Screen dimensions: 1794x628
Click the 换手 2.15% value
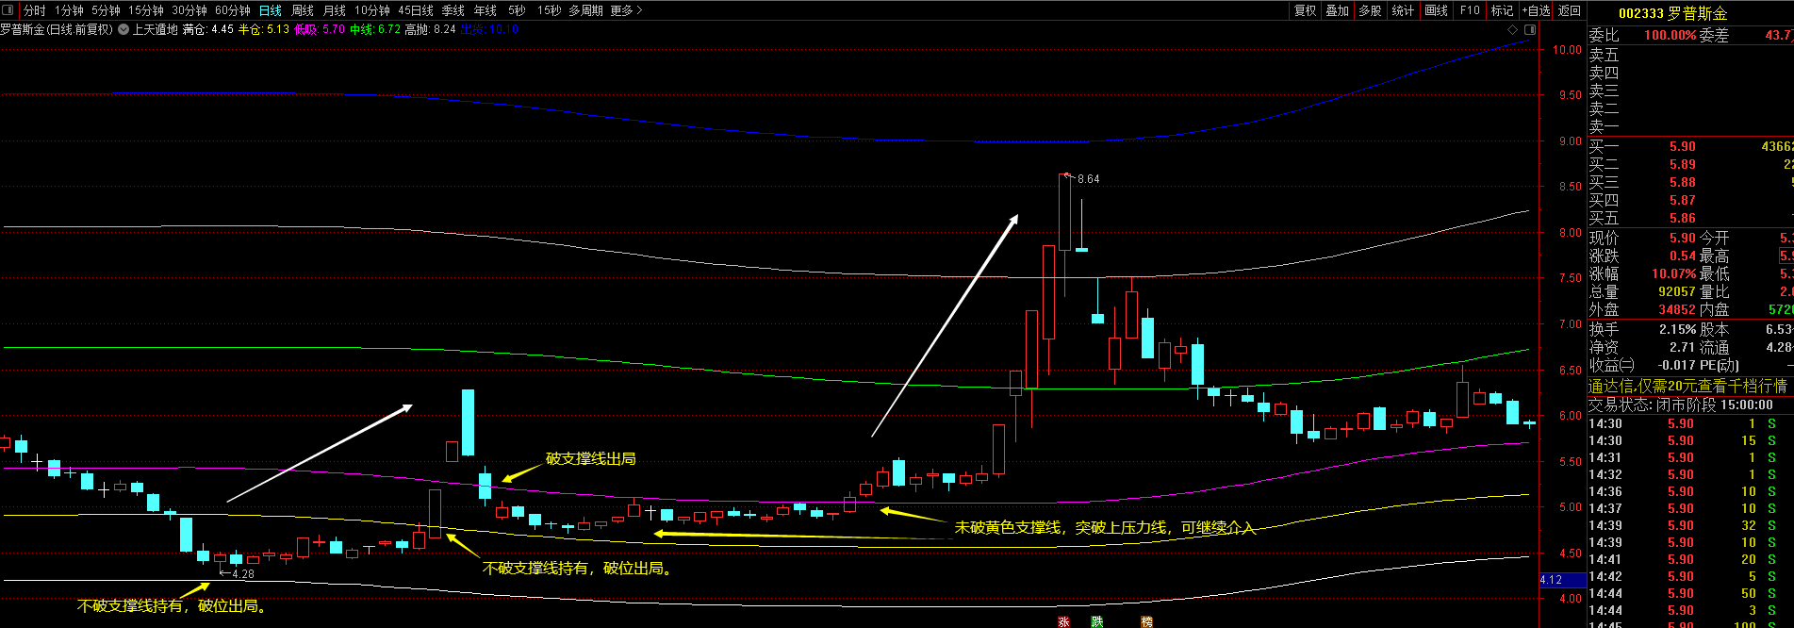(x=1678, y=329)
